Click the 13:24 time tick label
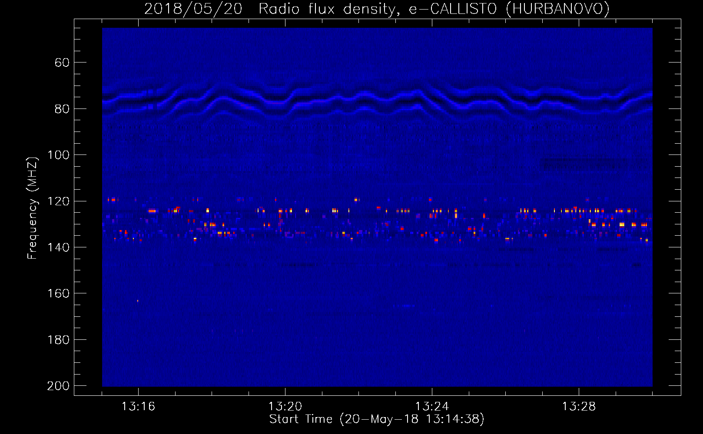Viewport: 703px width, 434px height. [x=432, y=407]
